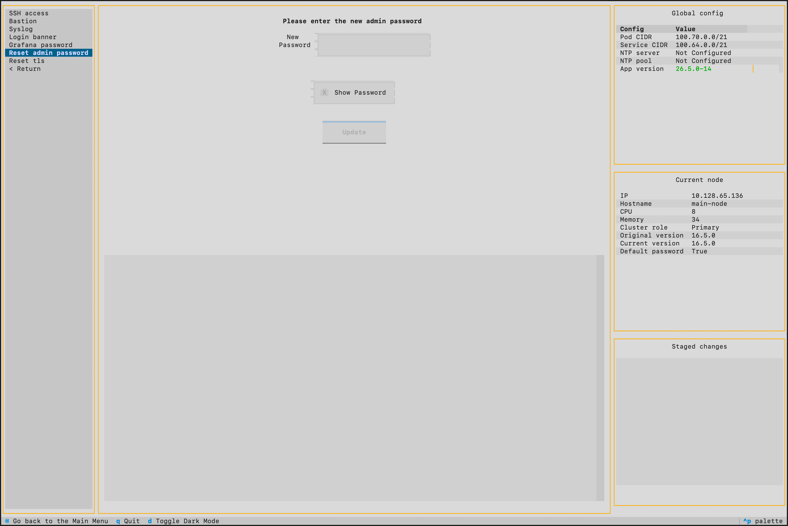Open the SSH access menu entry
Viewport: 788px width, 526px height.
49,13
